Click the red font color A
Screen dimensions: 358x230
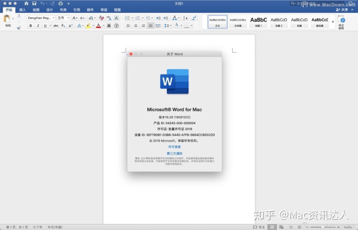pyautogui.click(x=98, y=26)
